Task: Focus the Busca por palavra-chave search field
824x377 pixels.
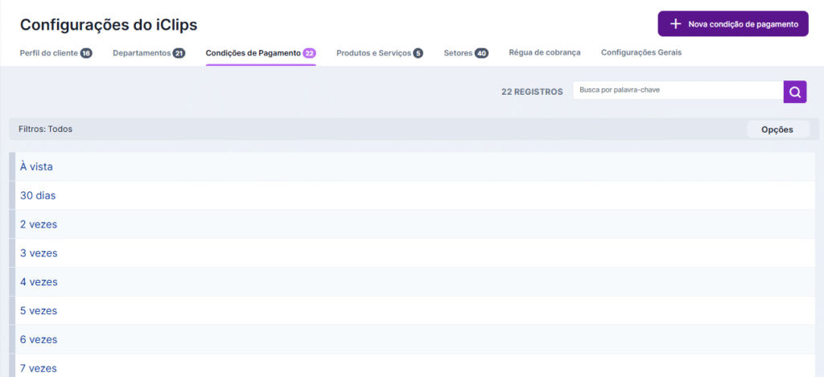Action: coord(678,92)
